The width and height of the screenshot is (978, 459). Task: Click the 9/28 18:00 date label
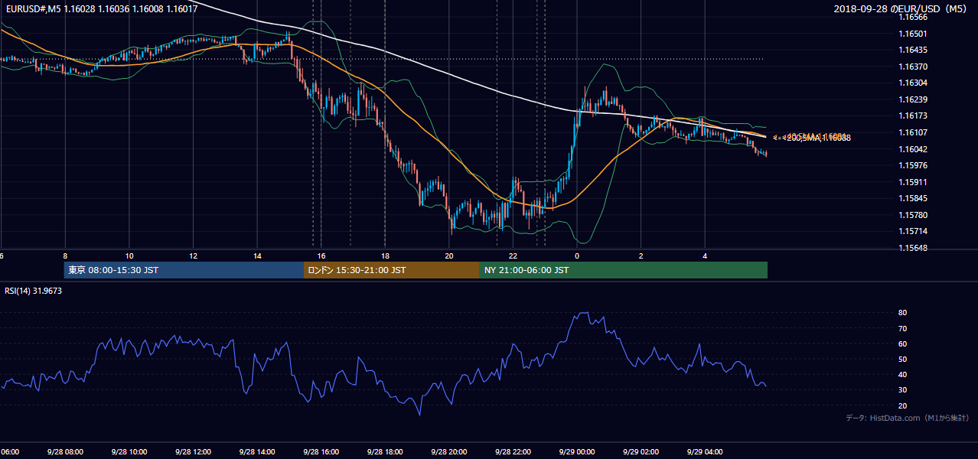(384, 451)
